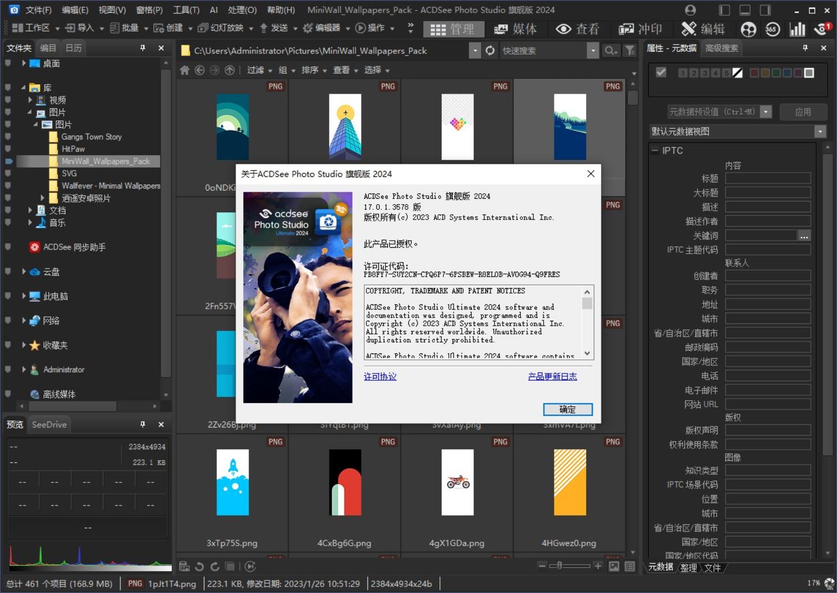Apply the green color label
This screenshot has width=837, height=593.
(x=776, y=73)
